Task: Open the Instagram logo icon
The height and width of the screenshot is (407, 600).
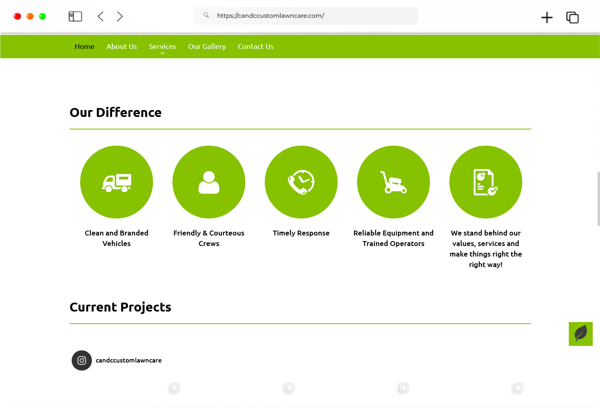Action: coord(82,360)
